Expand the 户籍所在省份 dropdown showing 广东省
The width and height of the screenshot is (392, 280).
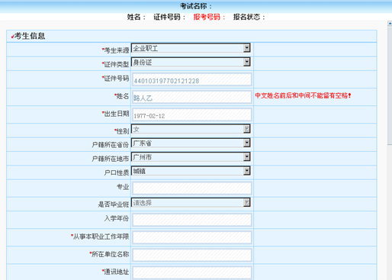point(191,143)
